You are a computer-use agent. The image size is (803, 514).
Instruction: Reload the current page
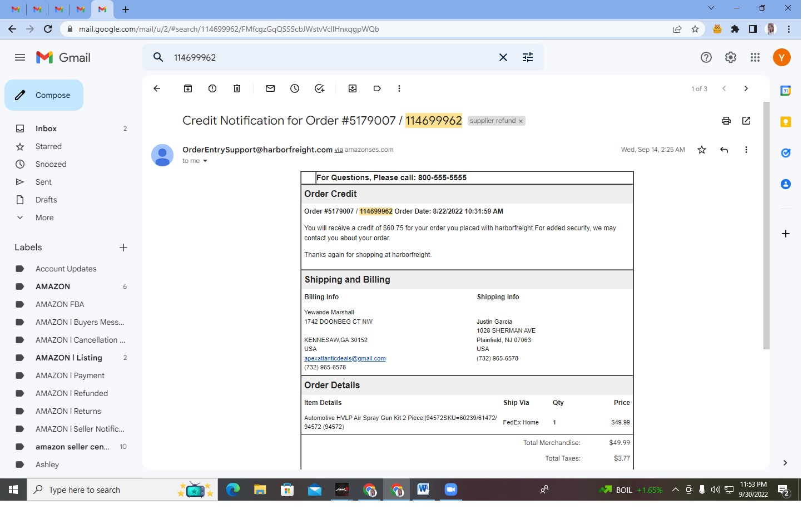click(48, 29)
